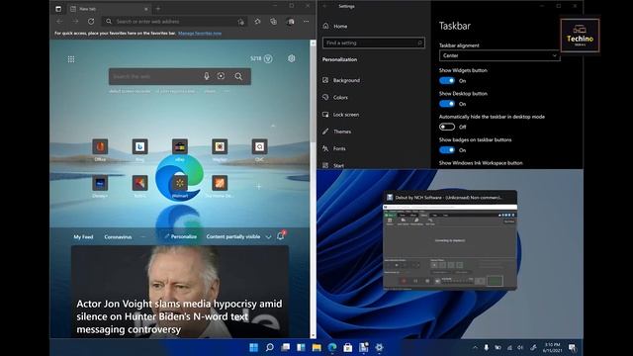Open the Edge Favorites toolbar icon
The image size is (633, 356).
click(257, 22)
